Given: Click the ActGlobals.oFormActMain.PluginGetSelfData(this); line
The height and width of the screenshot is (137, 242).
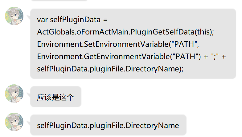Looking at the screenshot, I should pos(125,32).
